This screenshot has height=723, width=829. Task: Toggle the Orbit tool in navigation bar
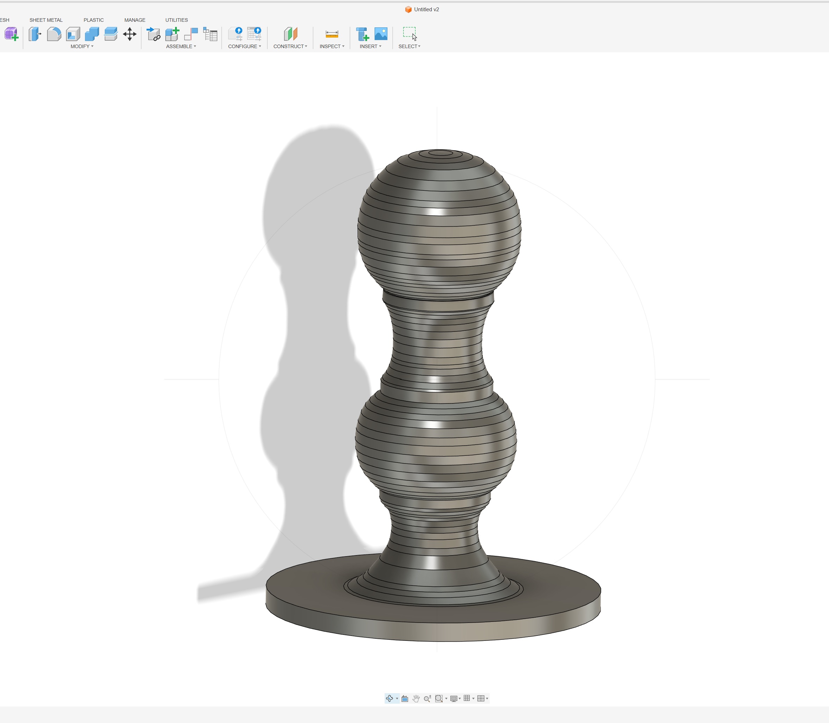[x=390, y=698]
